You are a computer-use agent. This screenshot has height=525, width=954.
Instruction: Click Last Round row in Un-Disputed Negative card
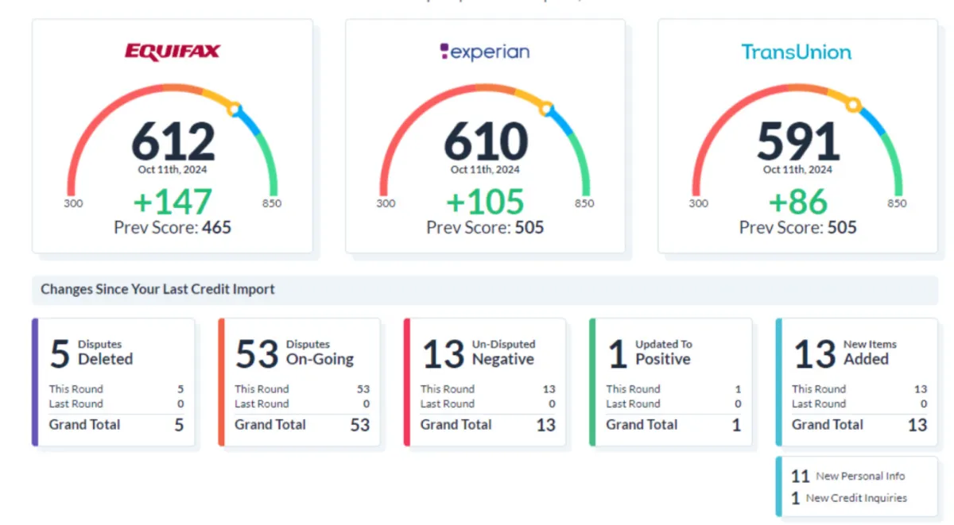[x=488, y=403]
